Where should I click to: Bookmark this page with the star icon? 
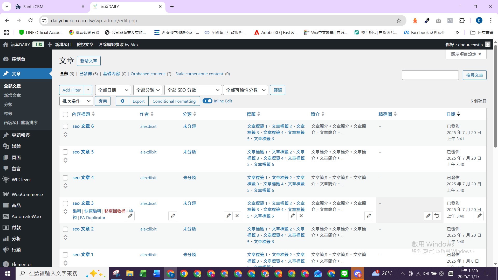coord(399,20)
